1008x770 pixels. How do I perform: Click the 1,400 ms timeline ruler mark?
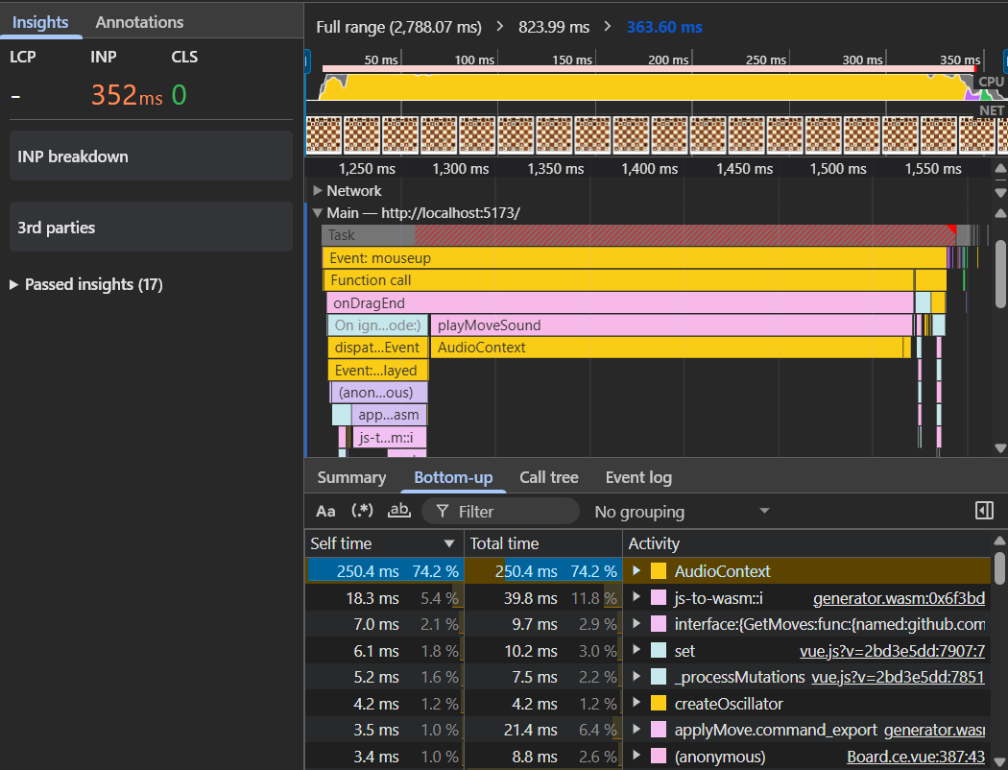649,169
